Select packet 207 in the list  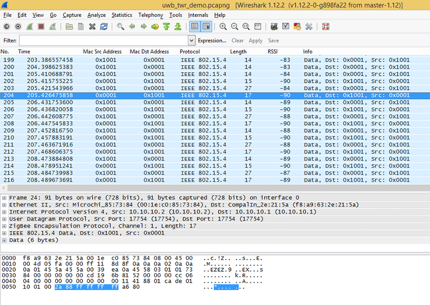[215, 116]
